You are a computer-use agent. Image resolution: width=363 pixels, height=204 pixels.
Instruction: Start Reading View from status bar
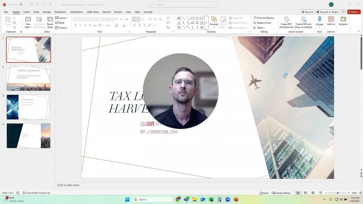click(x=313, y=193)
